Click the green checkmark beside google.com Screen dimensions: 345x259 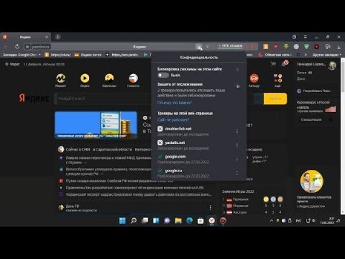pyautogui.click(x=160, y=157)
